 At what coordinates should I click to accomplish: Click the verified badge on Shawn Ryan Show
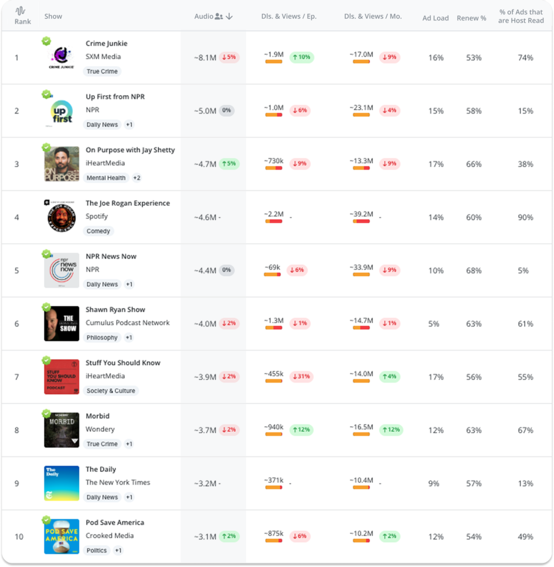[x=47, y=307]
